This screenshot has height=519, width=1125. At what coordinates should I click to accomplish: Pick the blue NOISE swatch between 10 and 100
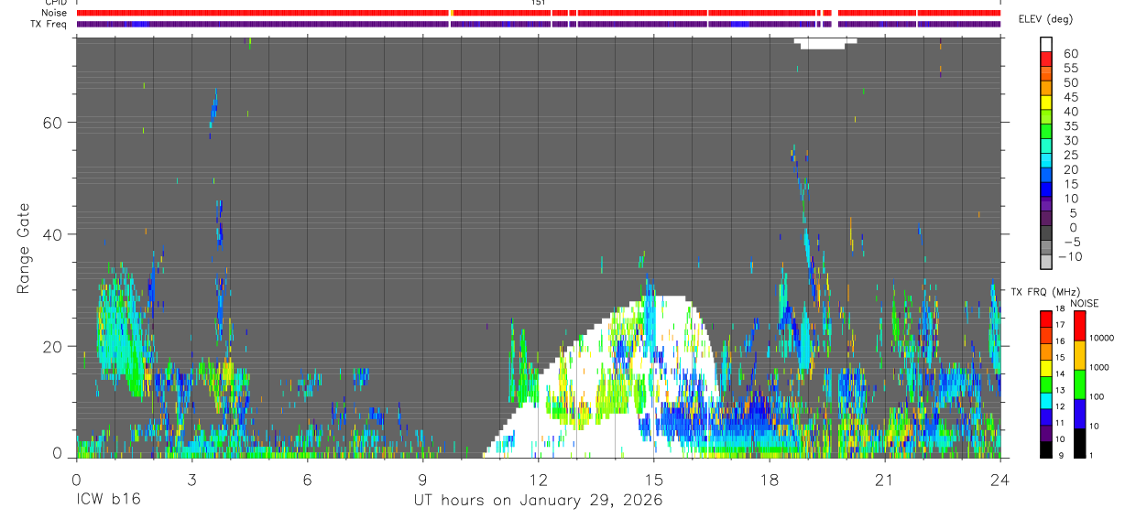click(1079, 414)
